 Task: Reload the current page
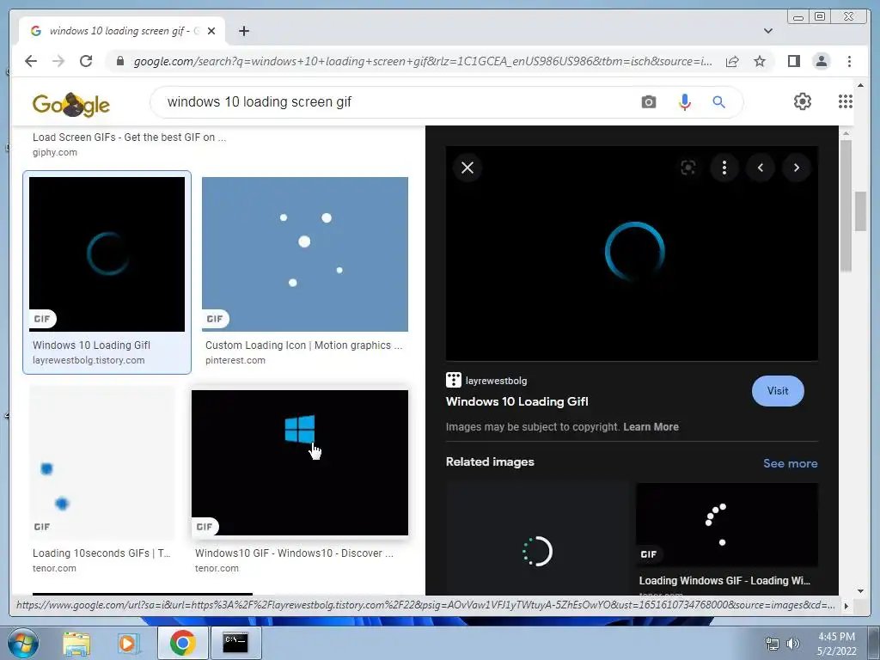[86, 61]
